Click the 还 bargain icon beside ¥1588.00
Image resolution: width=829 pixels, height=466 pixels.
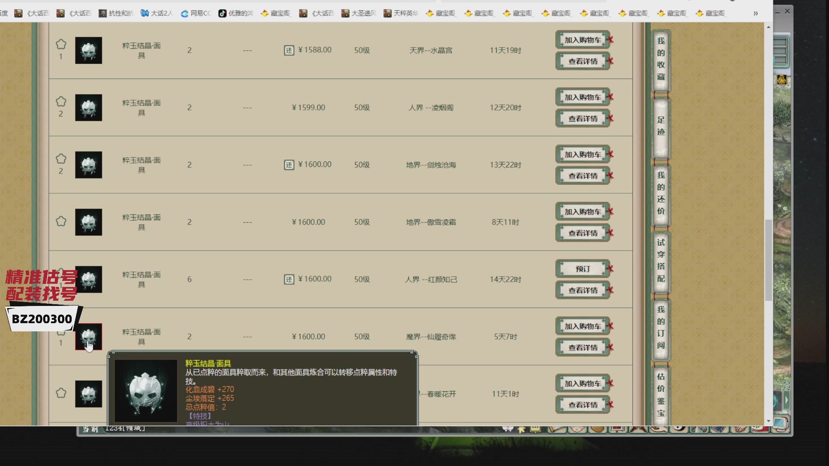point(289,50)
